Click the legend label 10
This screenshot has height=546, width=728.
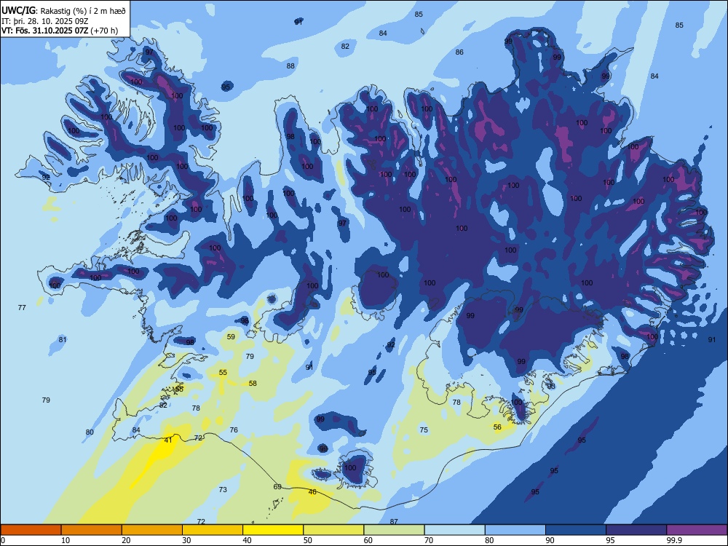pyautogui.click(x=66, y=540)
